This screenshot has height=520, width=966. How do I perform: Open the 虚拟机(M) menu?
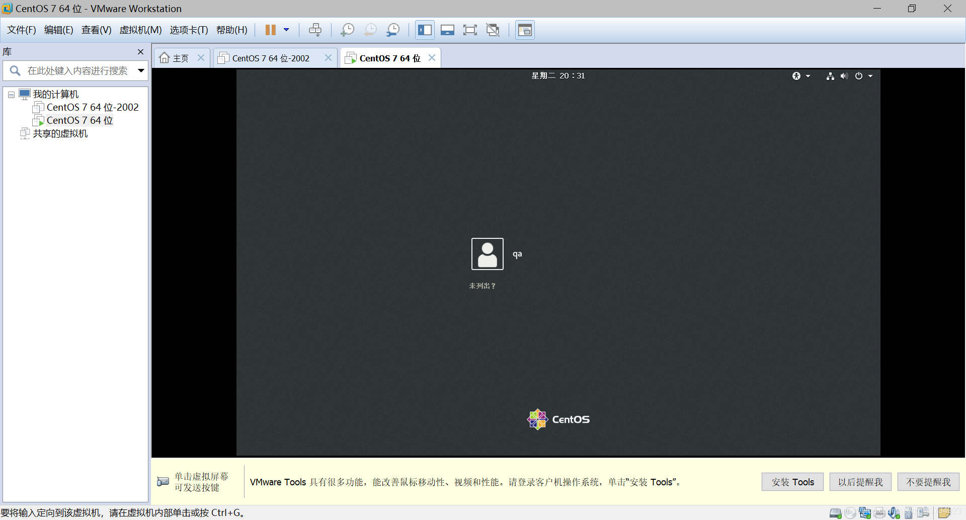click(x=141, y=30)
